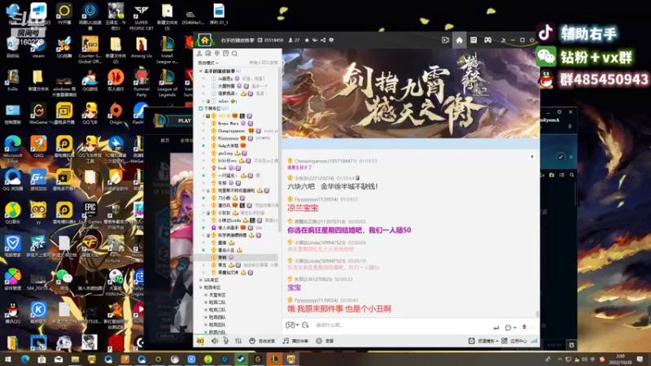
Task: Open the user list person icon
Action: (199, 54)
